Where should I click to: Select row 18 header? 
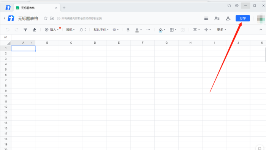click(x=6, y=139)
